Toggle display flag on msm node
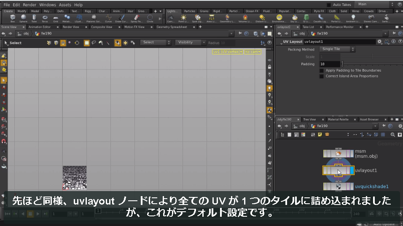Screen dimensions: 403x226 [352, 154]
